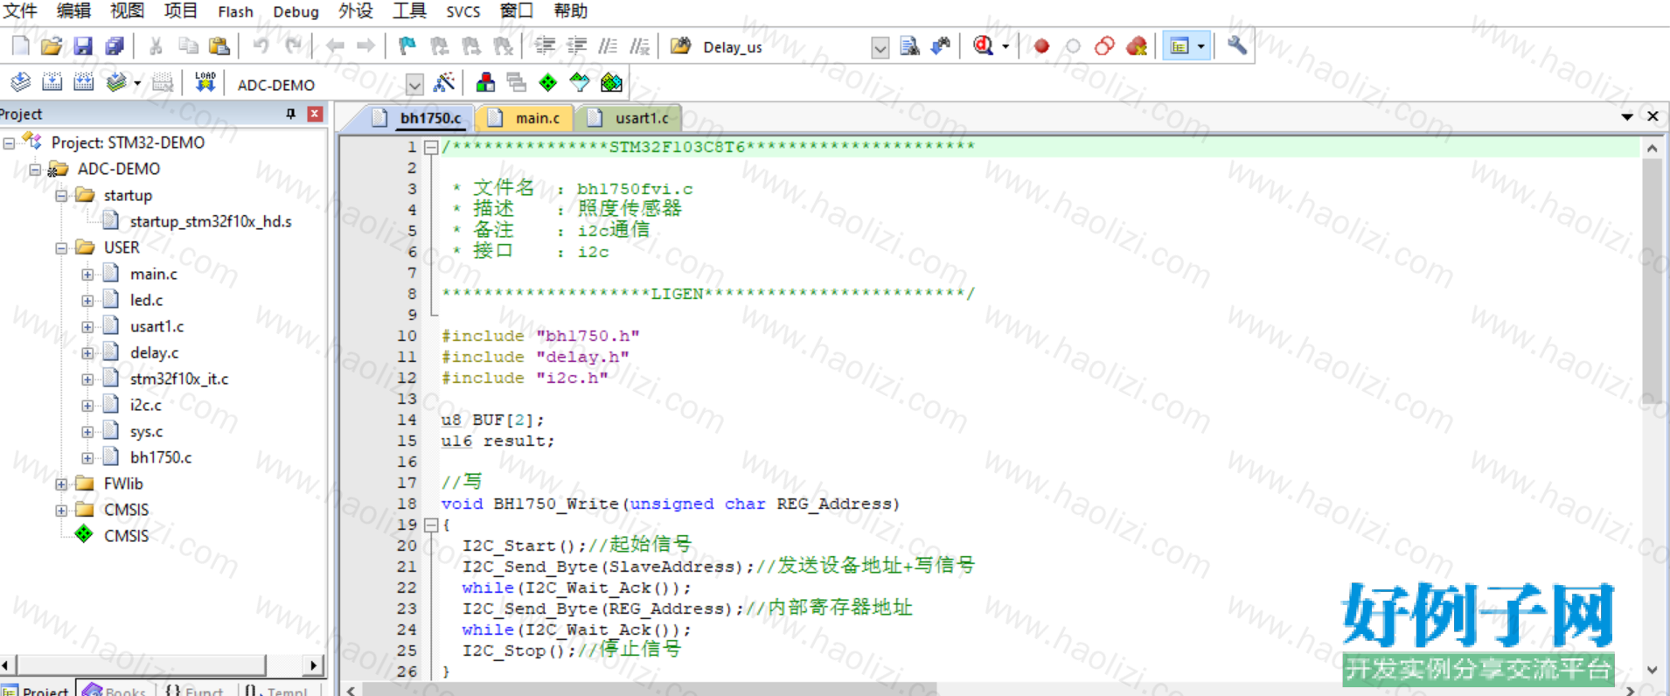This screenshot has height=696, width=1670.
Task: Click editor vertical scrollbar thumb
Action: (x=1652, y=280)
